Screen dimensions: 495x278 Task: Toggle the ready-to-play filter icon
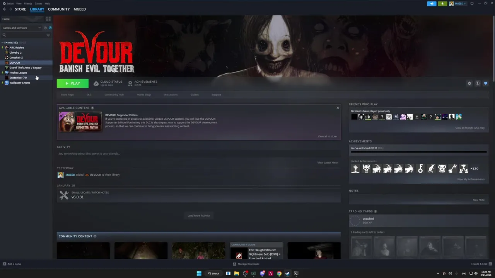50,28
